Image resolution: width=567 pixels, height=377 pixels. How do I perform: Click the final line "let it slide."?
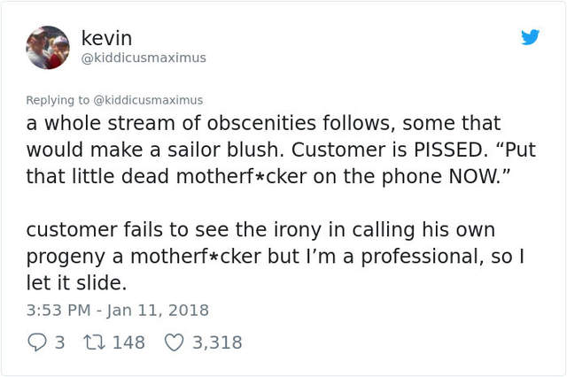click(x=76, y=283)
